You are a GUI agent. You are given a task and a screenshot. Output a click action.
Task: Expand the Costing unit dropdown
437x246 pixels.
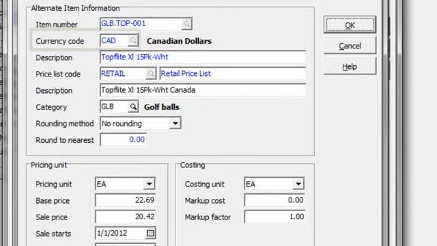coord(298,184)
